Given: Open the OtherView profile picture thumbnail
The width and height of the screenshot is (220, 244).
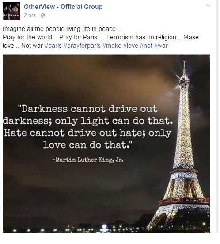Looking at the screenshot, I should point(11,11).
